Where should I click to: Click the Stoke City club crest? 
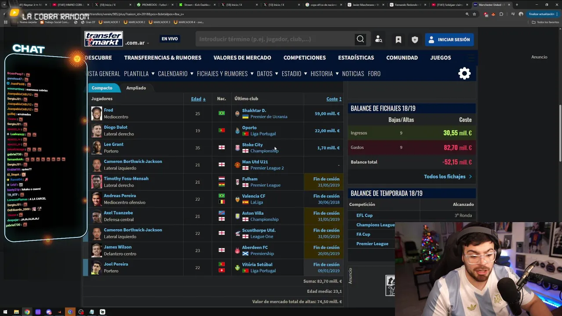coord(237,147)
